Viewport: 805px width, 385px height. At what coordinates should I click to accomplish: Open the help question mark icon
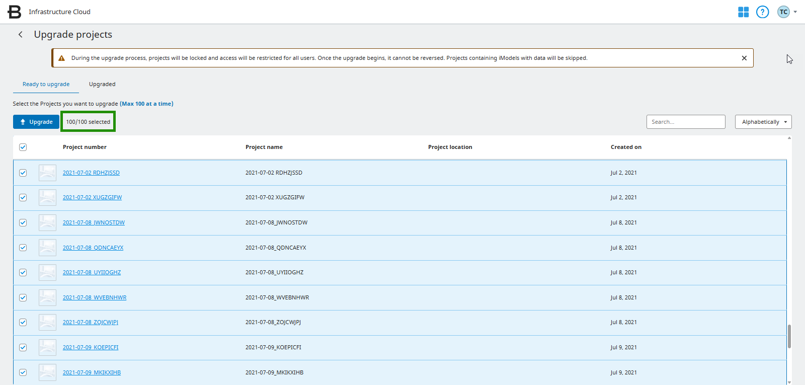tap(762, 12)
